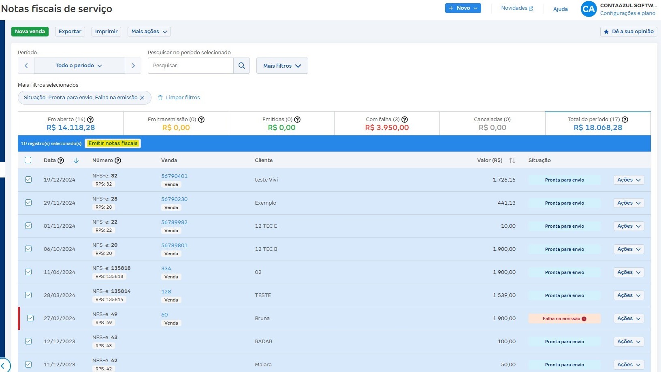The height and width of the screenshot is (372, 661).
Task: Uncheck the 19/12/2024 invoice row checkbox
Action: coord(28,180)
